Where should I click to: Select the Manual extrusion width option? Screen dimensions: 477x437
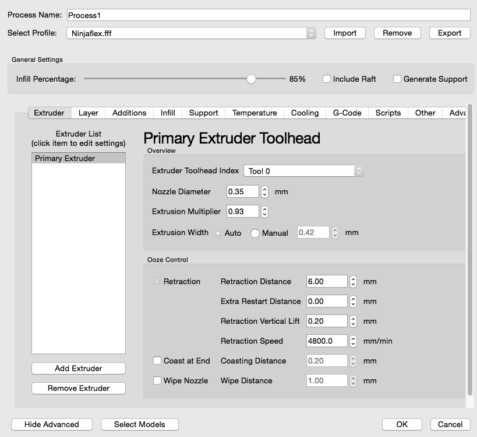[255, 233]
